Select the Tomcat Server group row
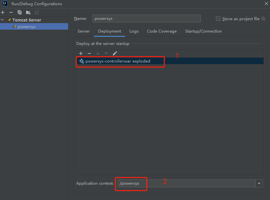The height and width of the screenshot is (200, 270). (x=34, y=20)
